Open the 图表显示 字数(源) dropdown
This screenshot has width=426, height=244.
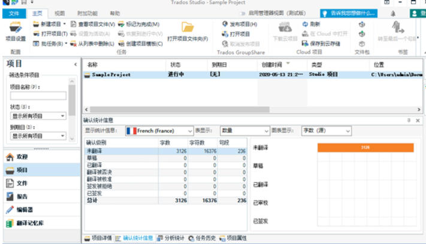(x=326, y=130)
